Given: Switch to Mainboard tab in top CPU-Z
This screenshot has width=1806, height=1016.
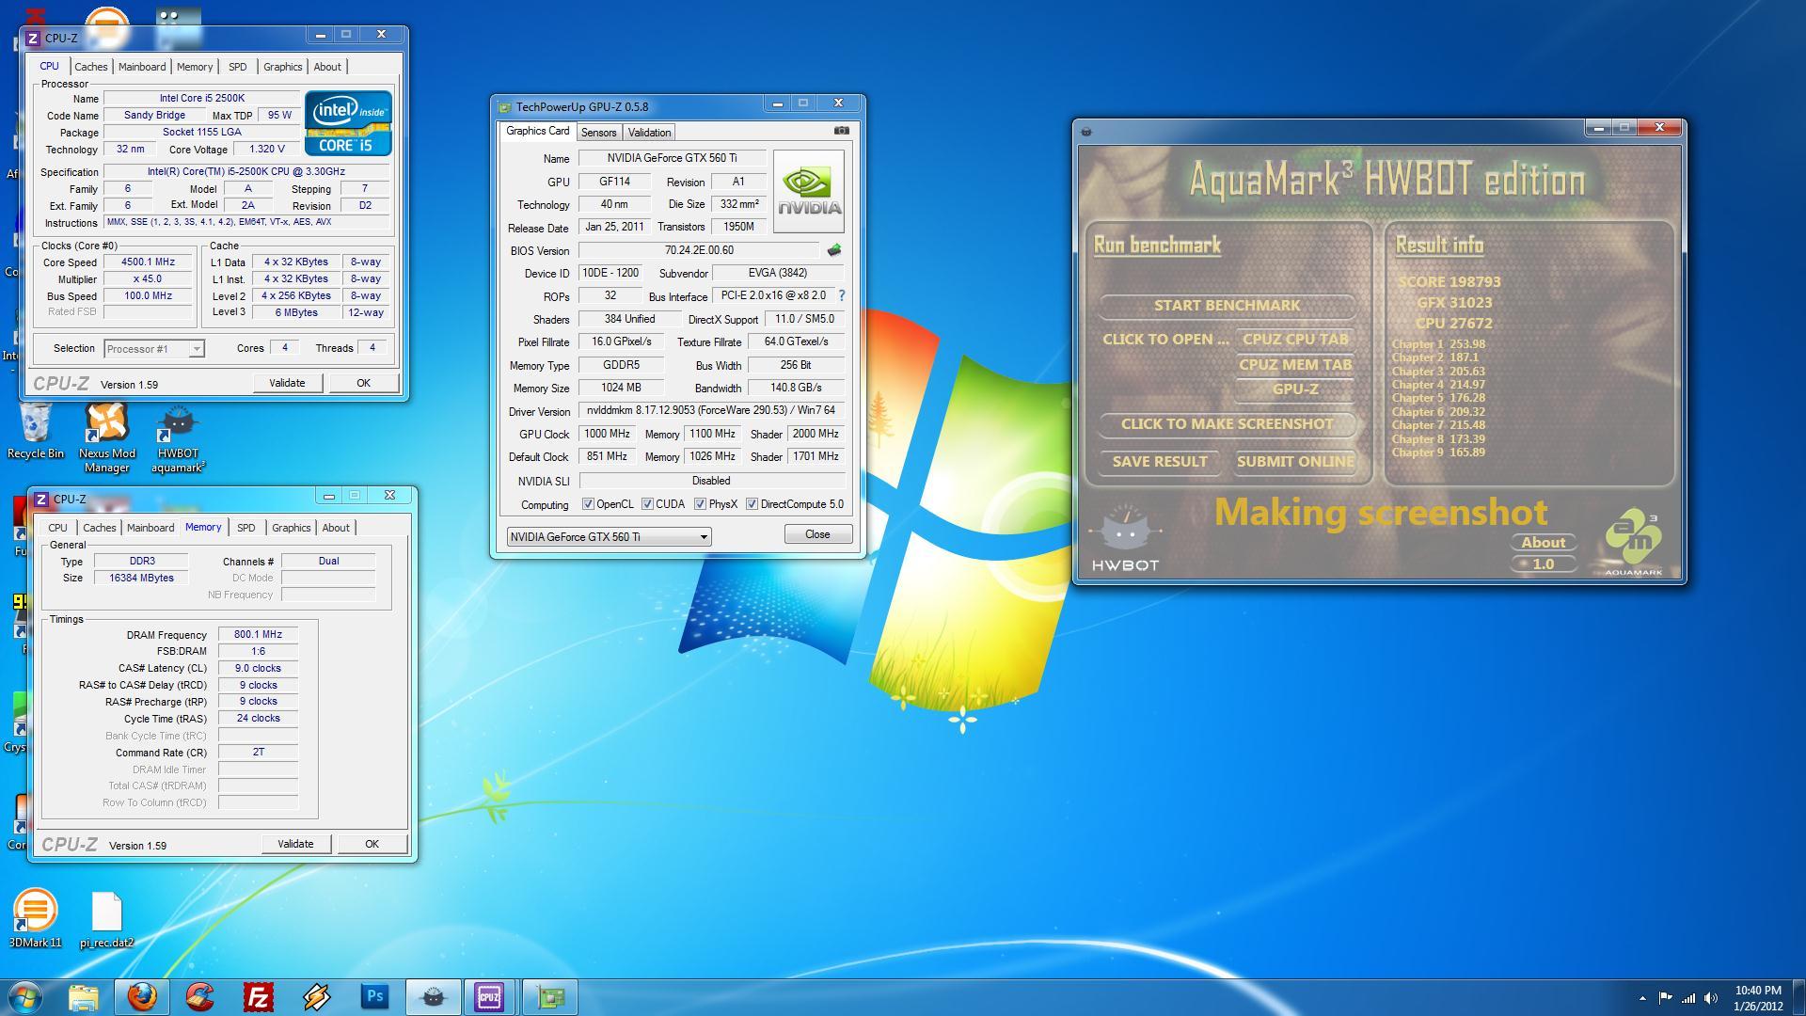Looking at the screenshot, I should point(142,67).
